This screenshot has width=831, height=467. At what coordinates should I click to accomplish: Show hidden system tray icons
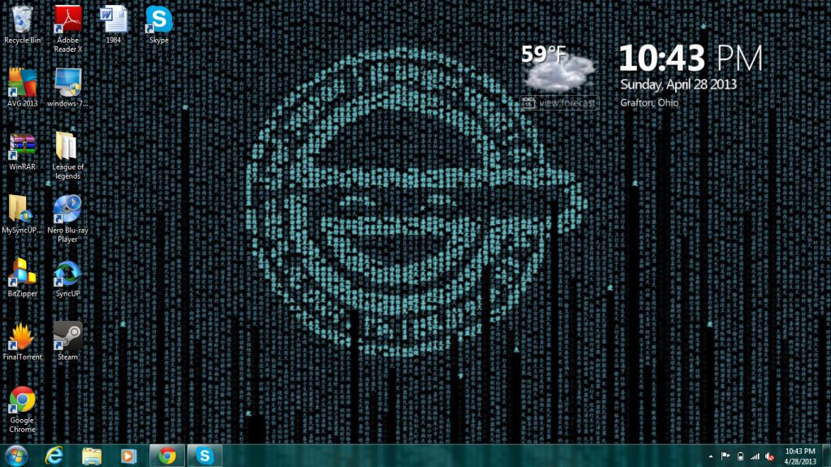[711, 456]
